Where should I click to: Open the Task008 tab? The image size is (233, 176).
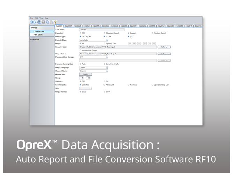(124, 26)
